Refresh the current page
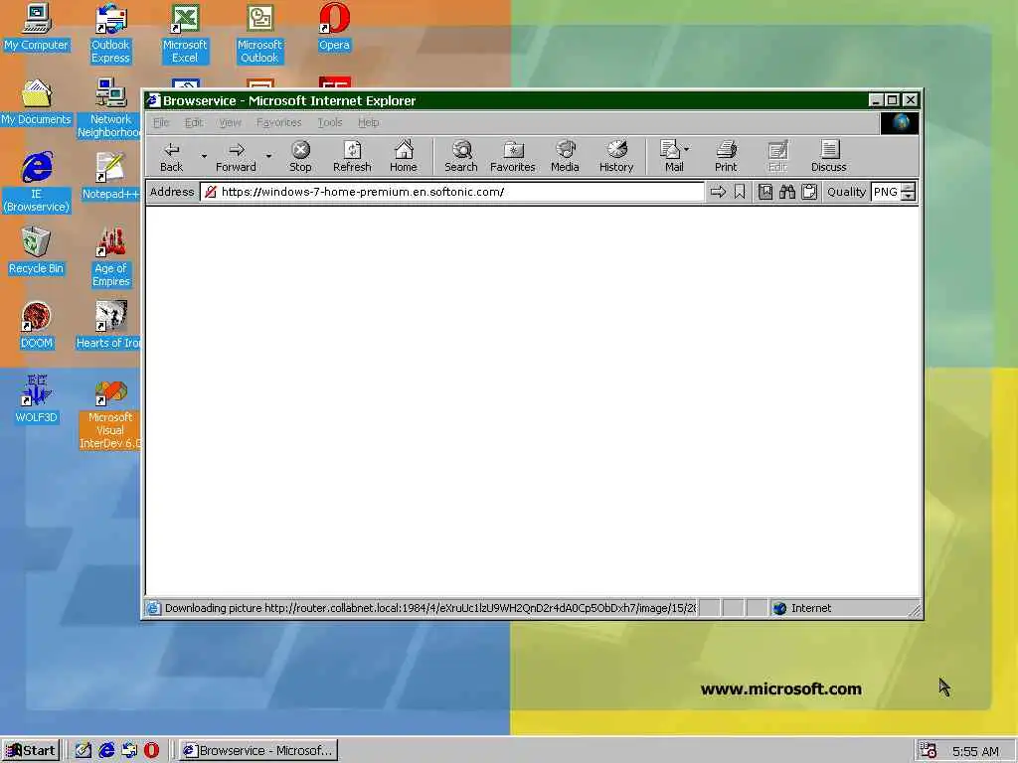Image resolution: width=1018 pixels, height=763 pixels. 352,157
